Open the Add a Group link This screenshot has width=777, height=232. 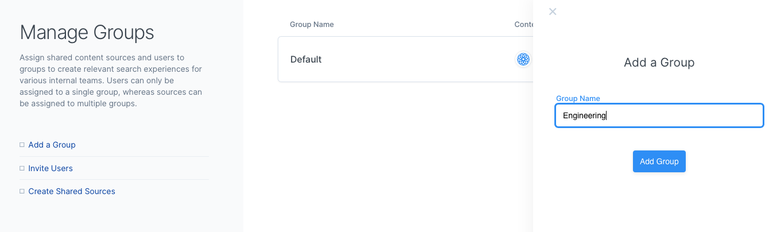coord(52,145)
